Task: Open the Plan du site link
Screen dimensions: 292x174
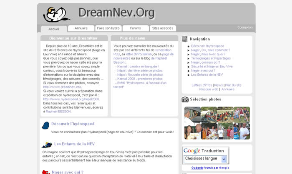Action: [x=233, y=85]
